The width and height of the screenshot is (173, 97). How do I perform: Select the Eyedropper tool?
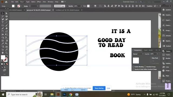pos(3,44)
